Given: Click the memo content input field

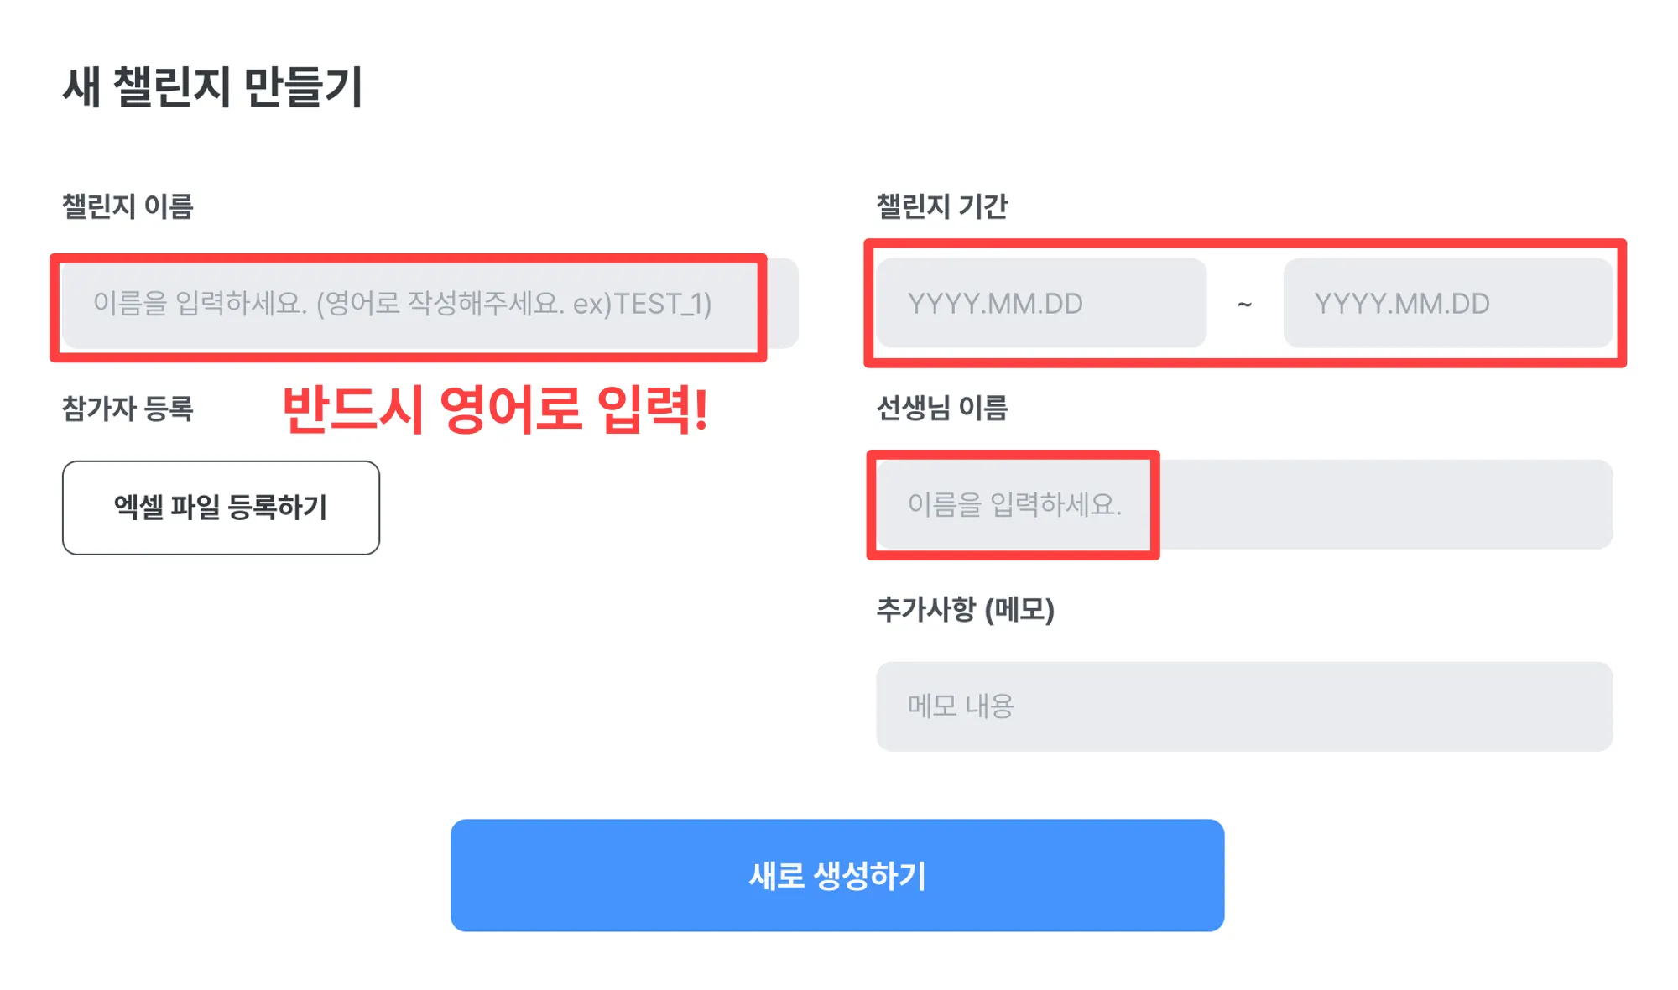Looking at the screenshot, I should (1243, 706).
